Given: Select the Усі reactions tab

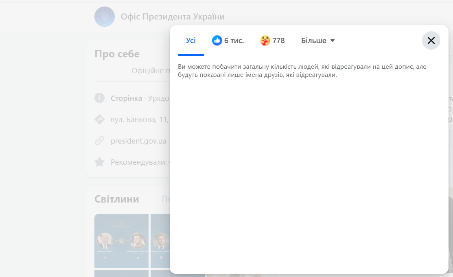Looking at the screenshot, I should point(191,41).
